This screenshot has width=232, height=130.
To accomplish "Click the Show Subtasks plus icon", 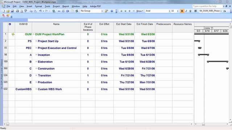I will point(129,11).
